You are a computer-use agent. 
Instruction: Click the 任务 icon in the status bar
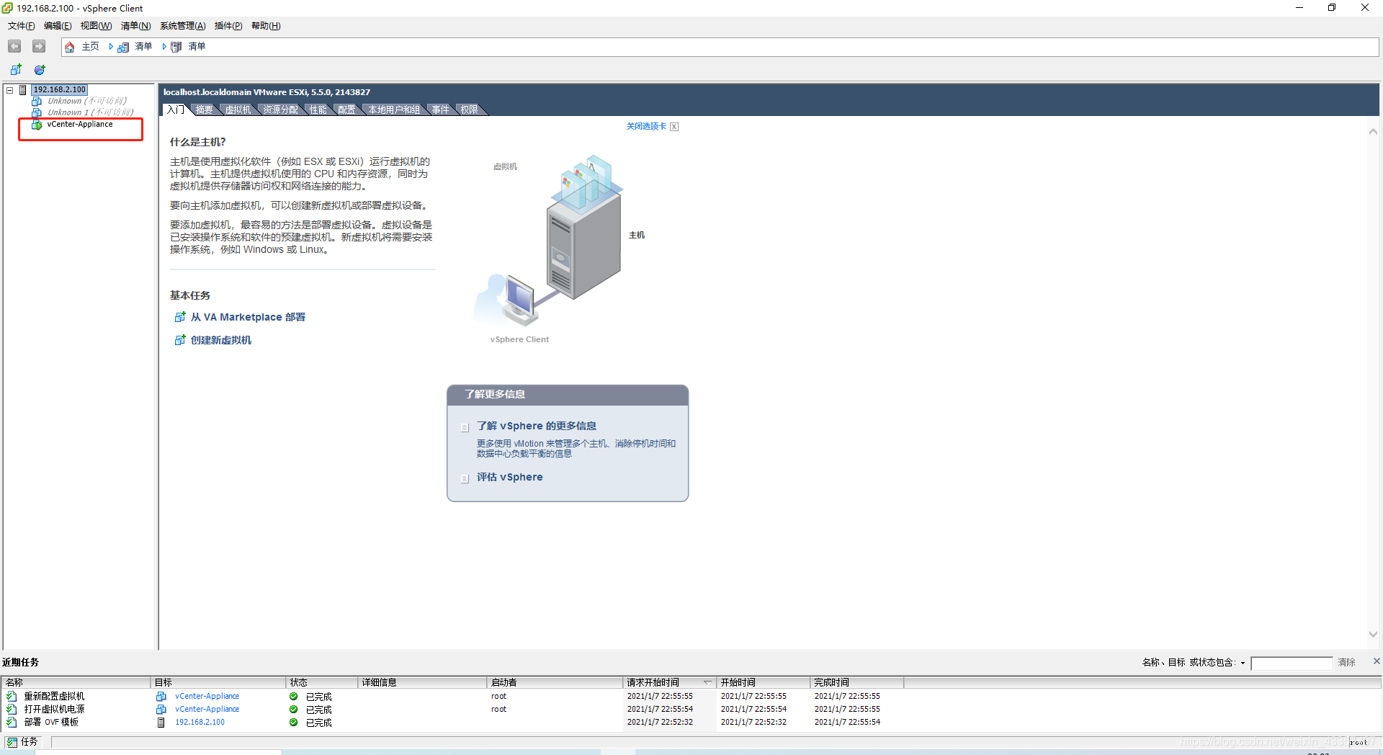tap(12, 742)
